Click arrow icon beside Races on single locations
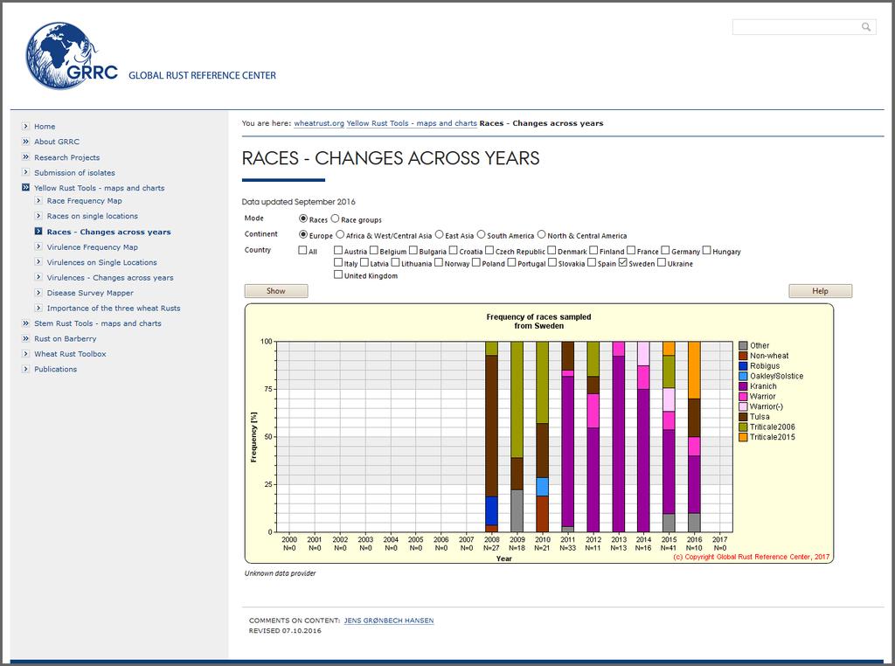The image size is (895, 666). 38,216
